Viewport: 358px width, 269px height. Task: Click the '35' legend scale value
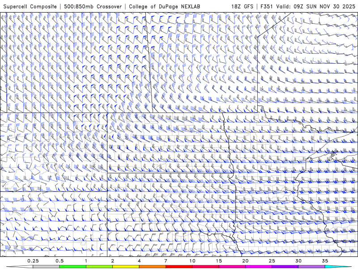pyautogui.click(x=325, y=261)
